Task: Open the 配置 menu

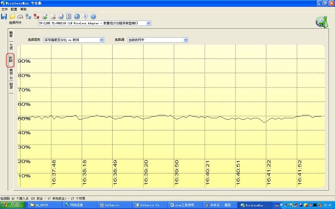Action: [14, 9]
